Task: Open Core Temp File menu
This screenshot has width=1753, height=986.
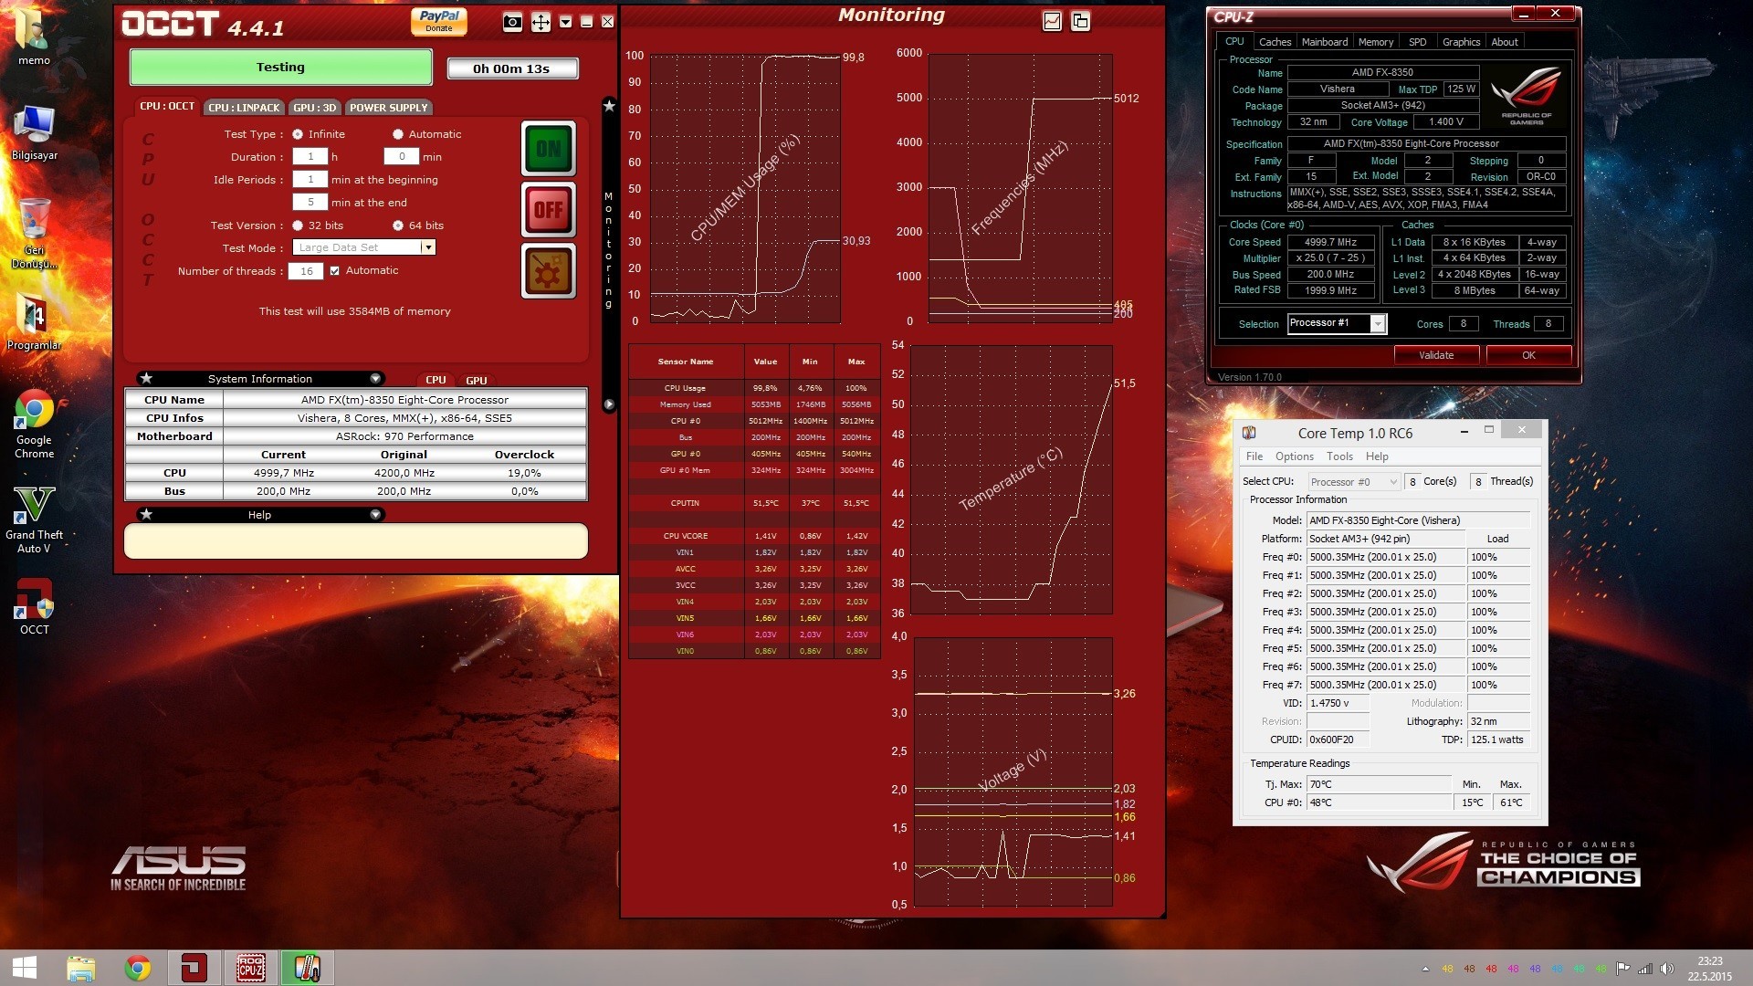Action: (1254, 456)
